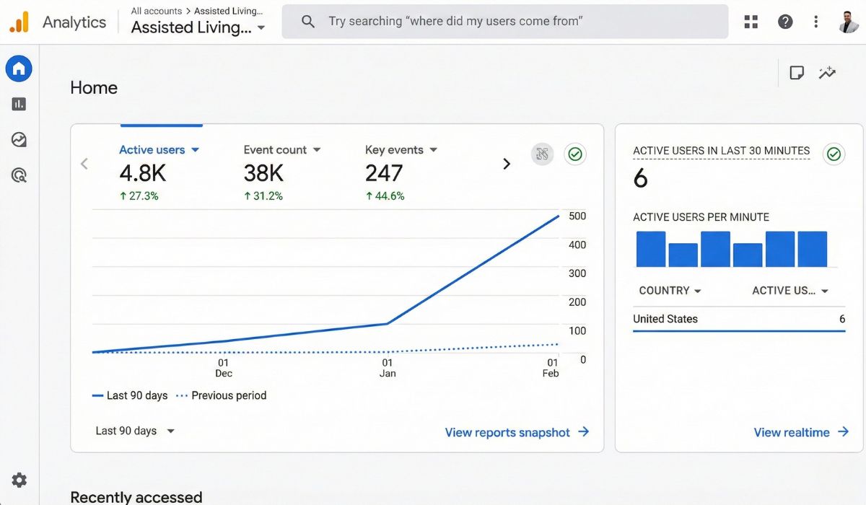Open the Google apps grid
The height and width of the screenshot is (505, 866).
[751, 22]
